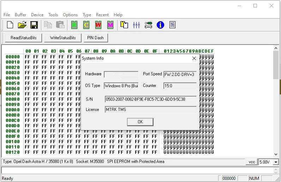Click the yellow C chip icon
Screen dimensions: 281x182
(x=86, y=25)
